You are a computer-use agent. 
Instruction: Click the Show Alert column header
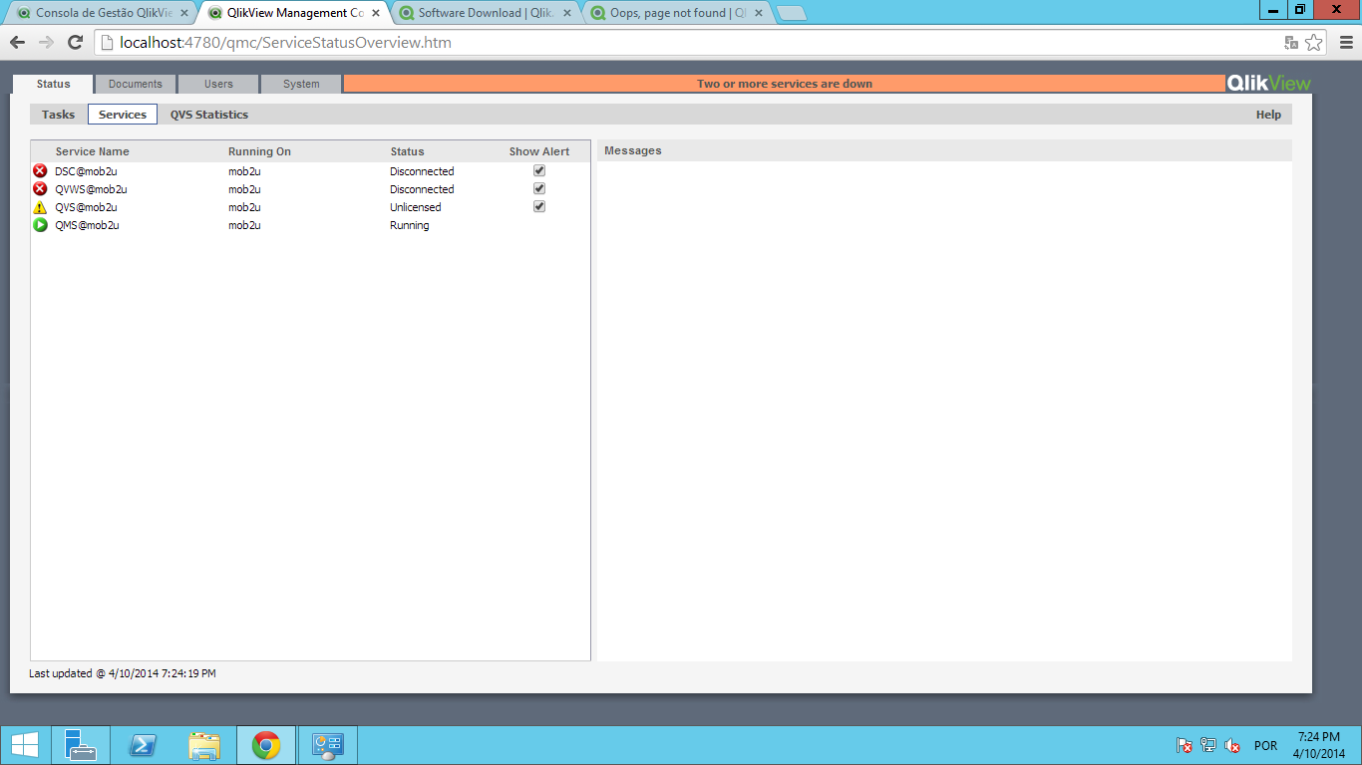pyautogui.click(x=539, y=151)
